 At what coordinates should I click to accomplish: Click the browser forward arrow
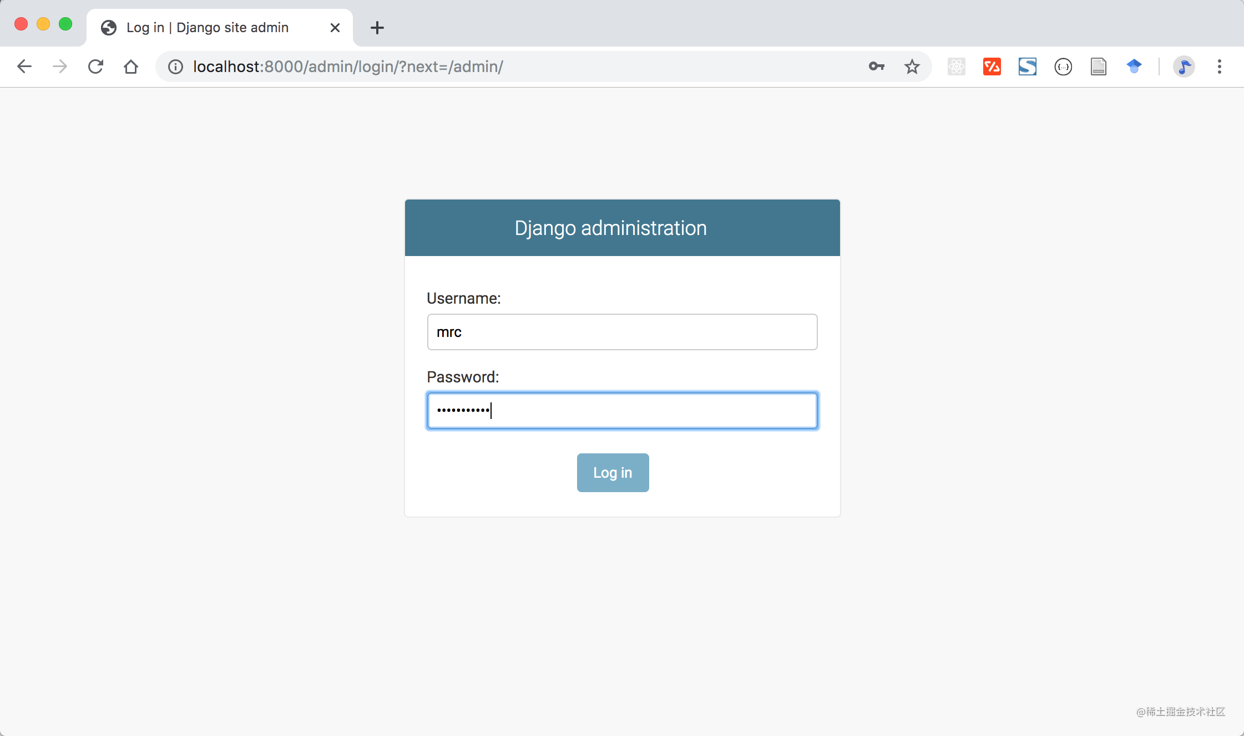pos(60,67)
